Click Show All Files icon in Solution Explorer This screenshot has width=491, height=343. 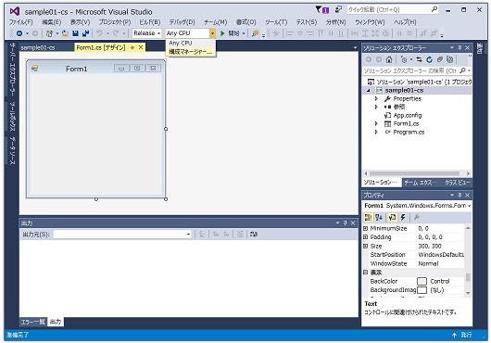tap(449, 59)
